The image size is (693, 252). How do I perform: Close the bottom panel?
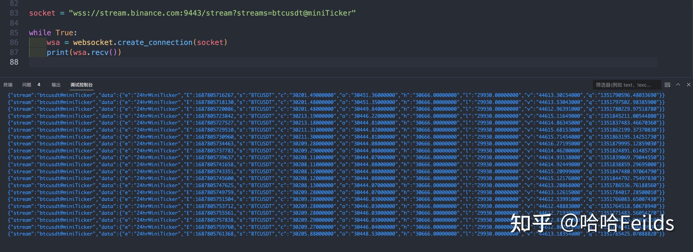(689, 85)
